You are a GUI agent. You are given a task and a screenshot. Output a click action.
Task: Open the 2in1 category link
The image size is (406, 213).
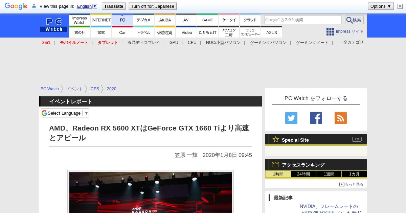[x=46, y=43]
